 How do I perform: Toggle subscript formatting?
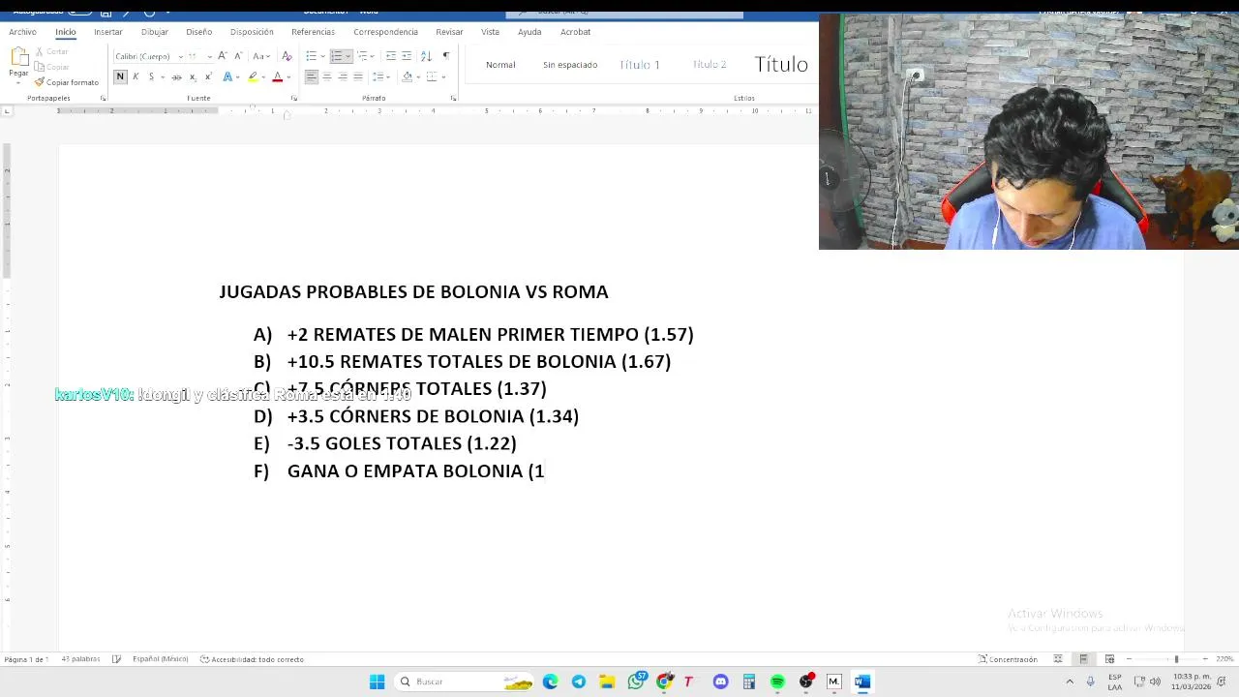pos(193,76)
